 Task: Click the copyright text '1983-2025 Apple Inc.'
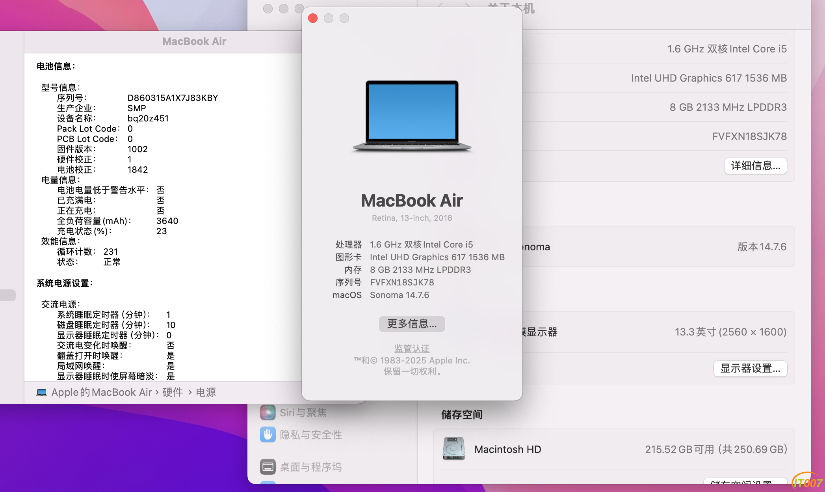425,360
